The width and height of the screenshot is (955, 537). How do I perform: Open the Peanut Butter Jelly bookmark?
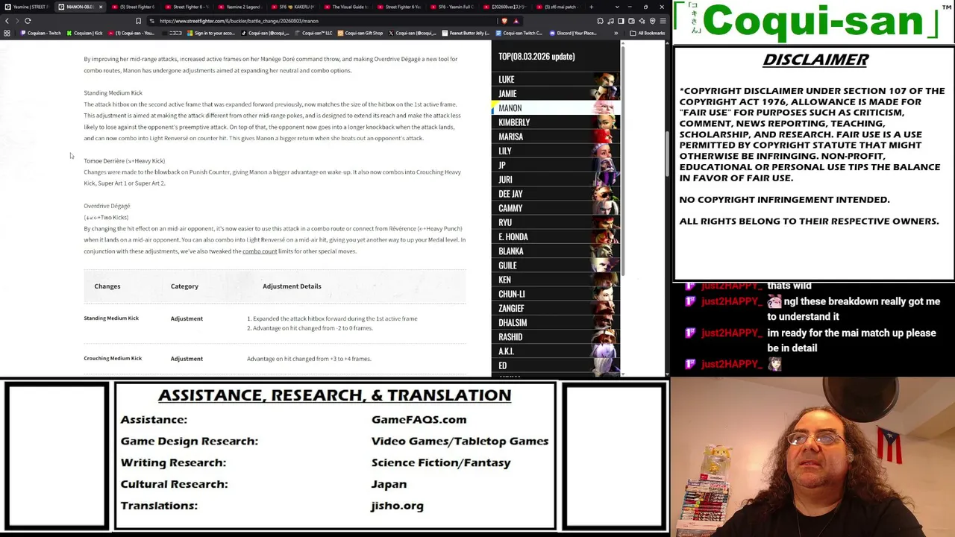[466, 33]
